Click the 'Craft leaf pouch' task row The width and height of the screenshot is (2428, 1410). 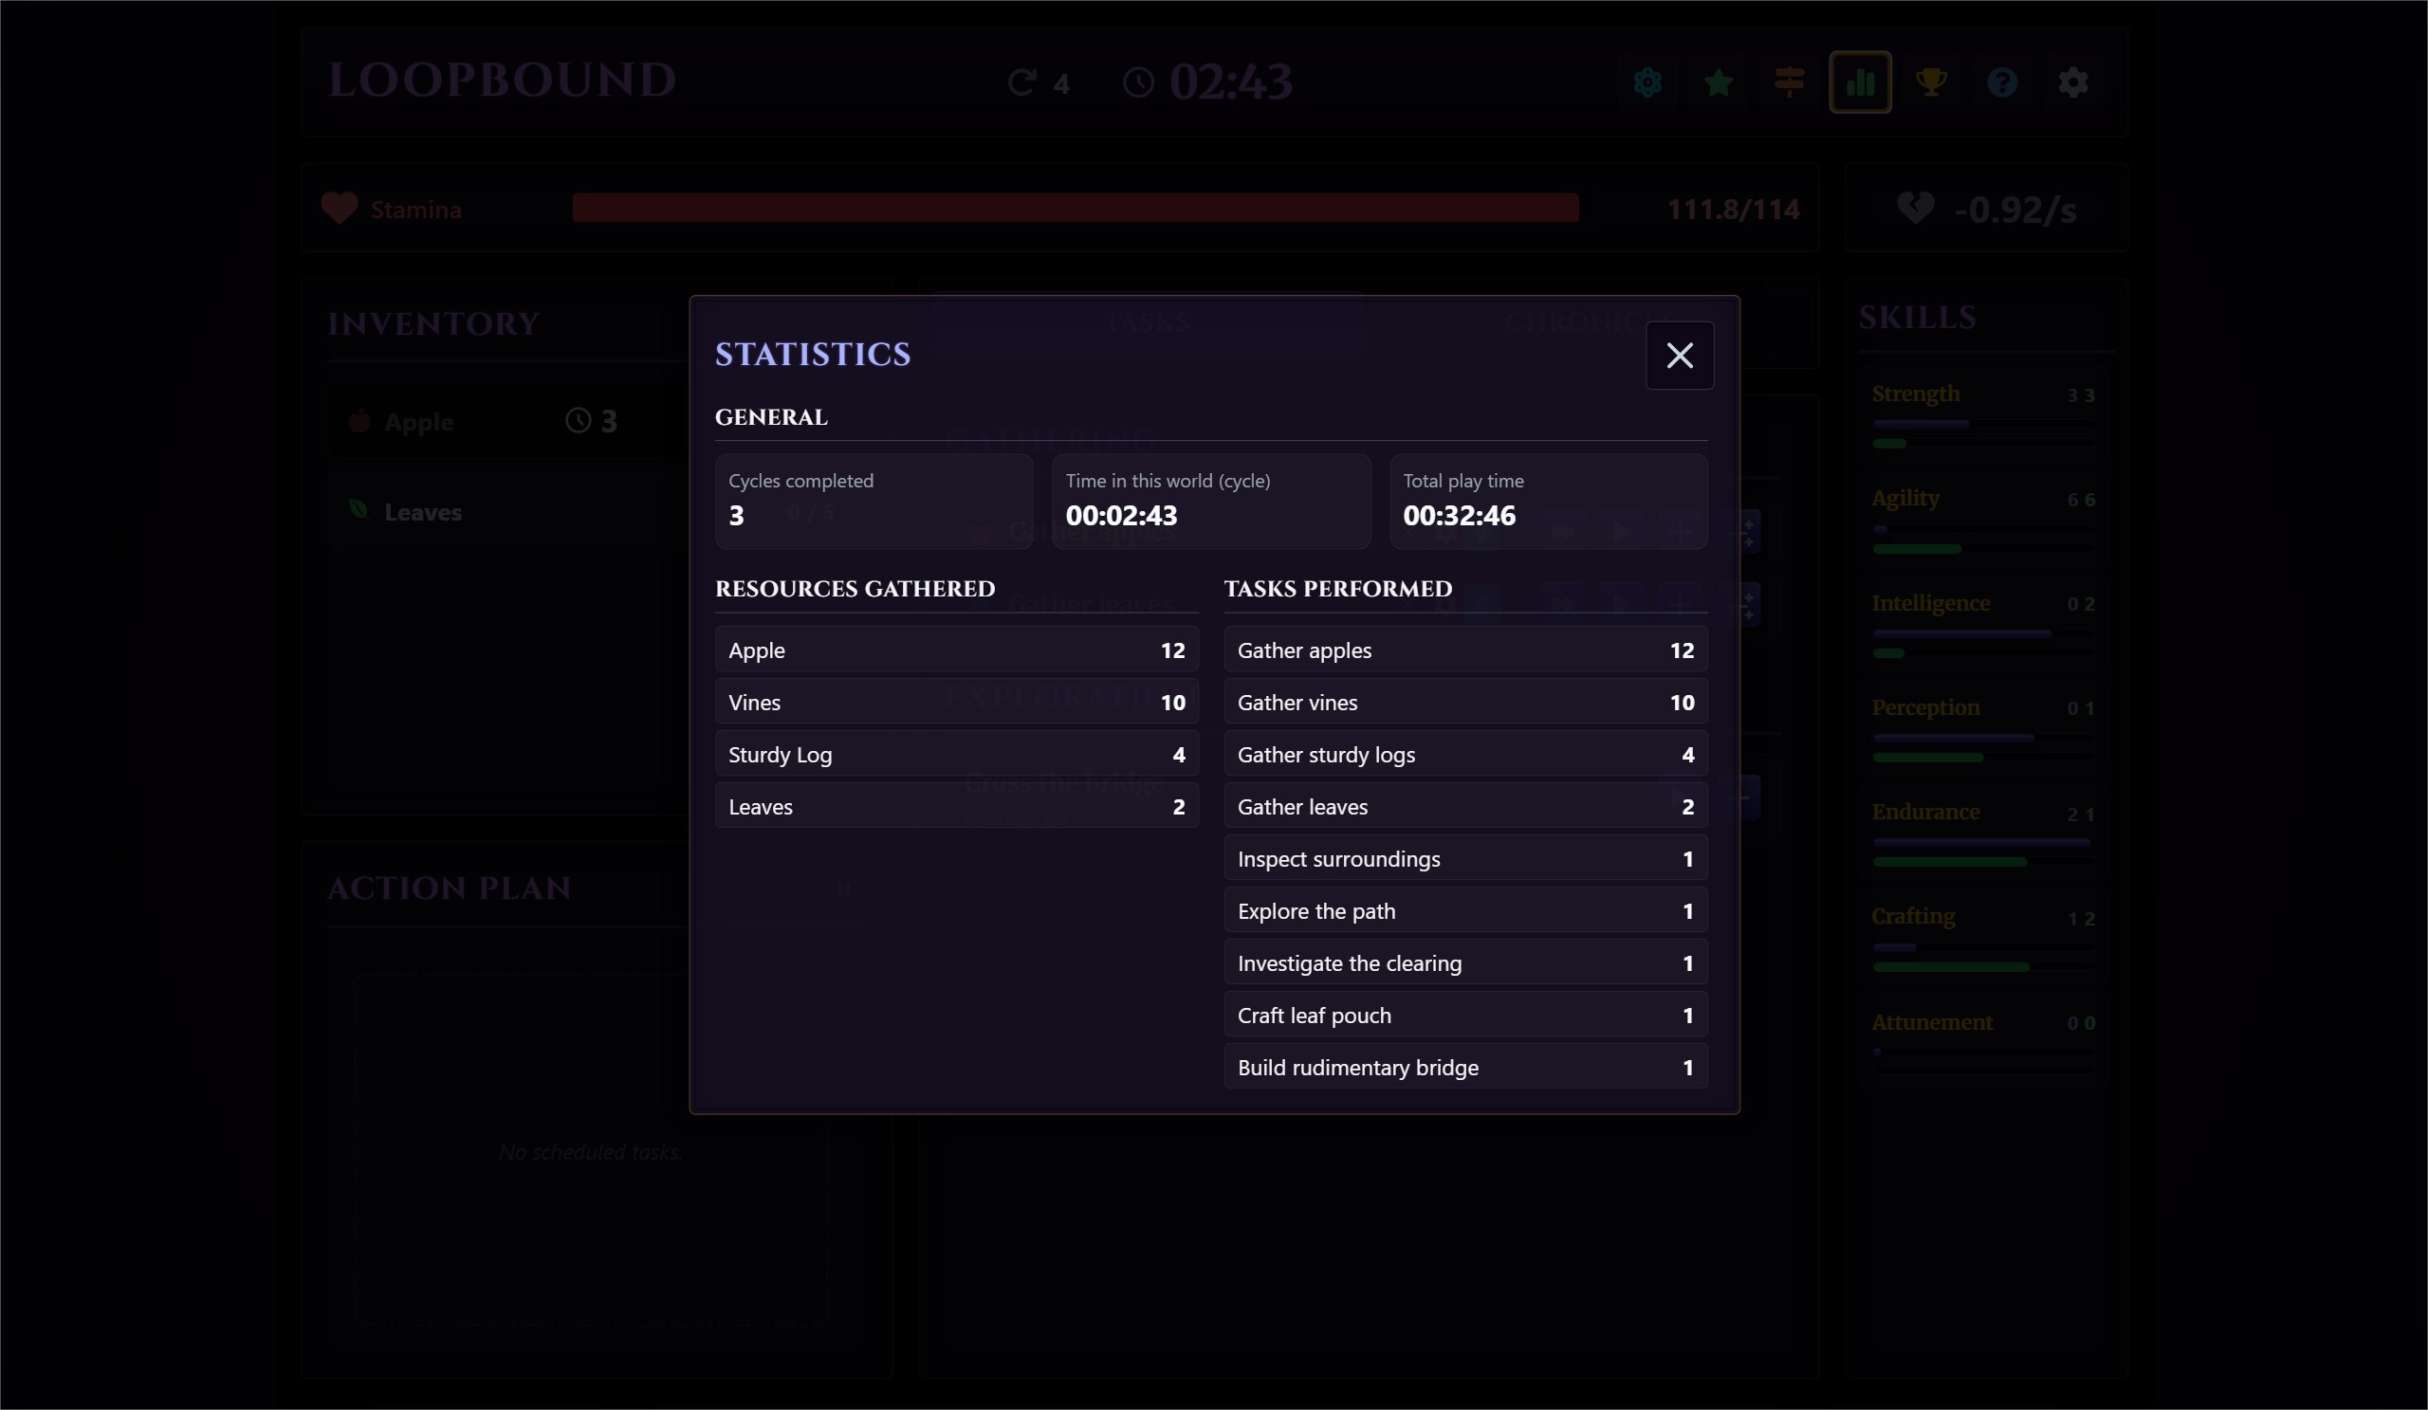pos(1465,1015)
